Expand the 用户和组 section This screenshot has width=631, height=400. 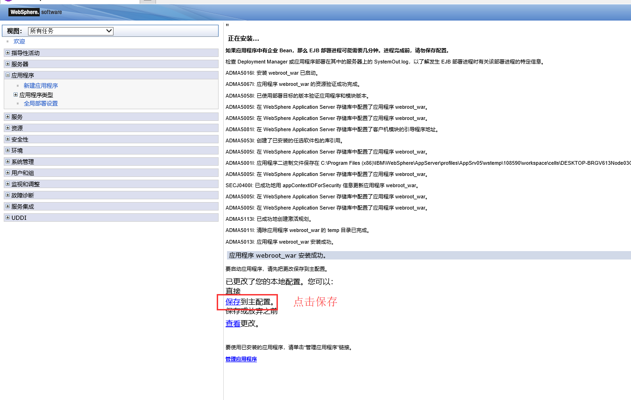tap(7, 173)
